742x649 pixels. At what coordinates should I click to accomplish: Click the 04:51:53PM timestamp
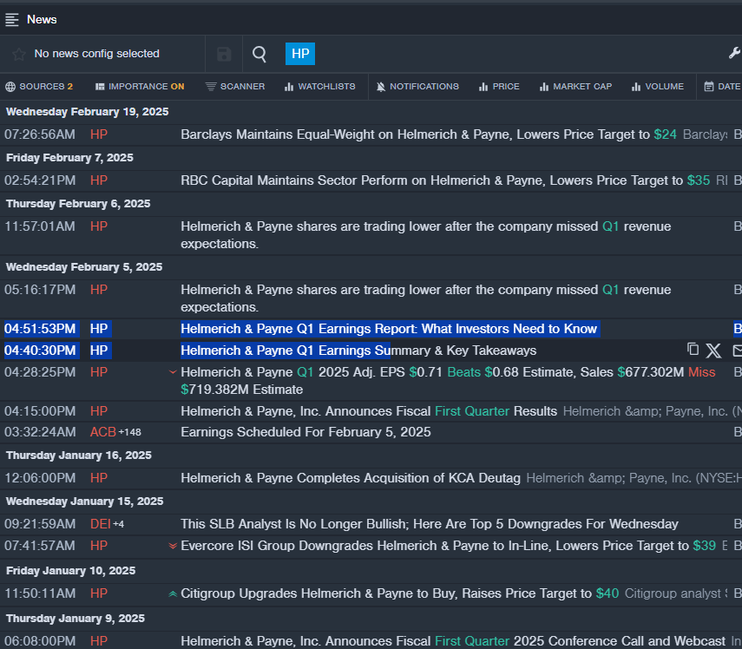pos(40,329)
